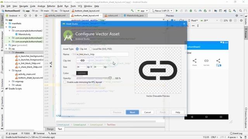
Task: Click the Next button
Action: [132, 112]
